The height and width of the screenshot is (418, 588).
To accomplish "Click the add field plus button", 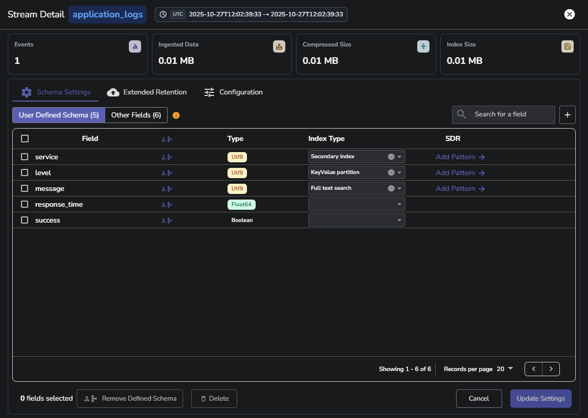I will [x=567, y=114].
